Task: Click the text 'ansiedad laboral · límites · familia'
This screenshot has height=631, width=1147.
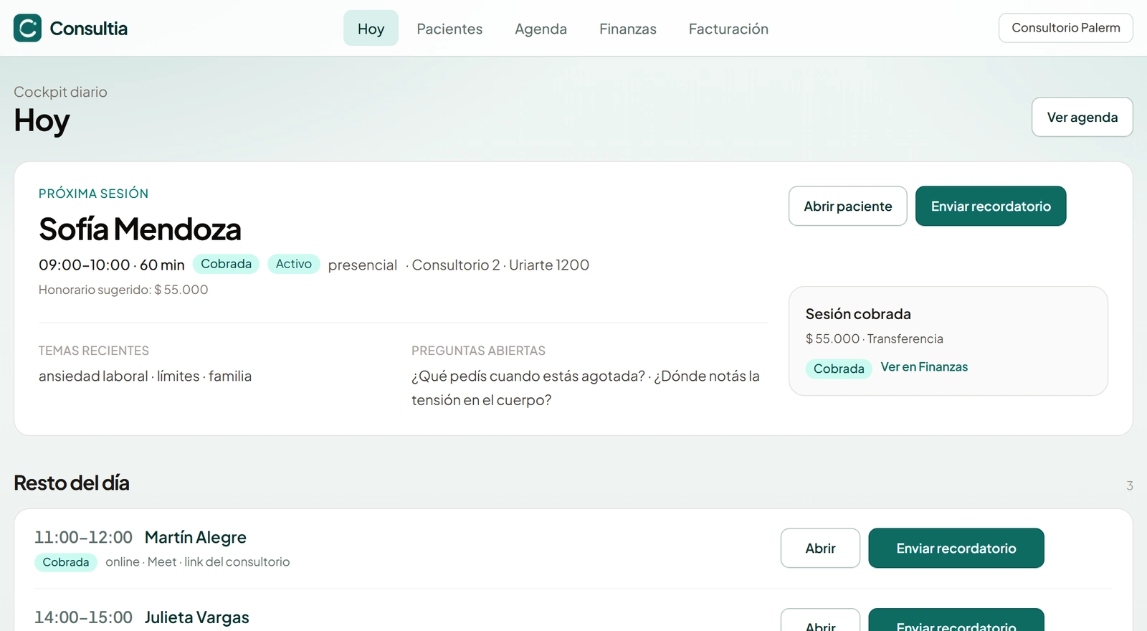Action: pyautogui.click(x=145, y=376)
